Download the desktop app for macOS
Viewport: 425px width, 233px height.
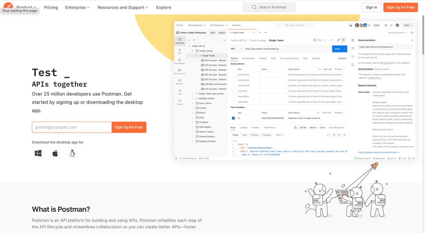55,153
